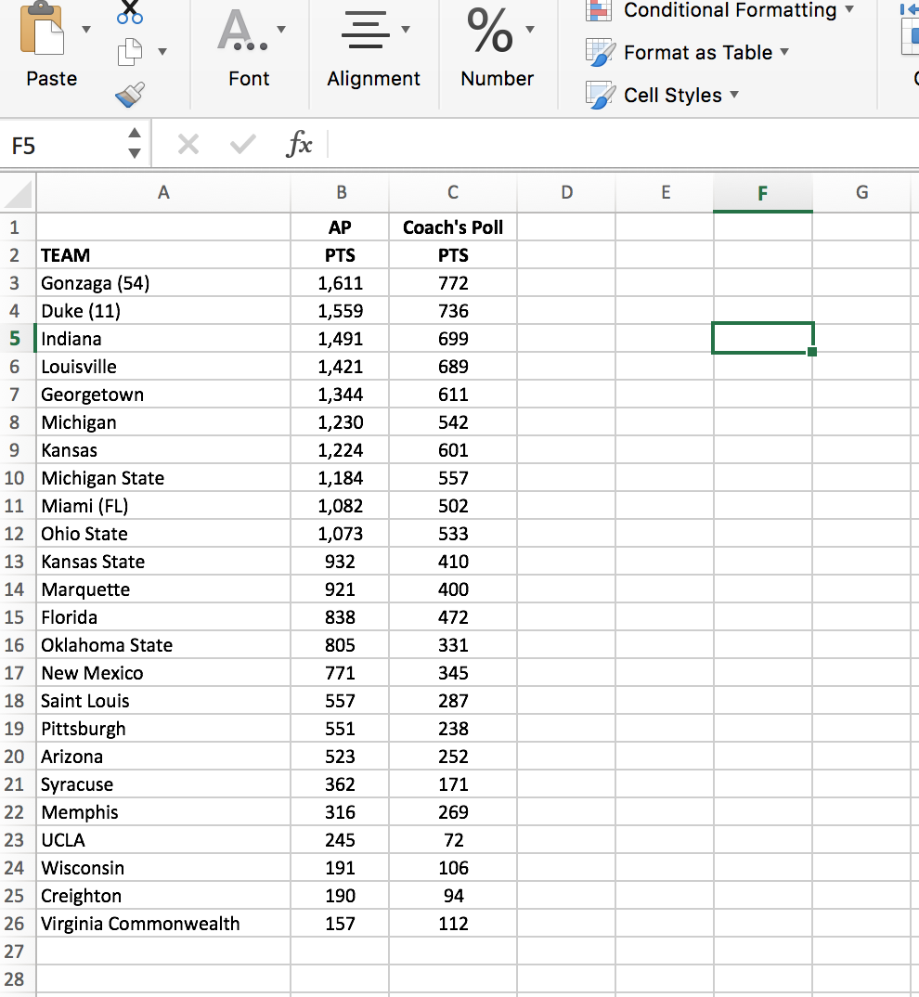919x997 pixels.
Task: Select column G header
Action: [861, 193]
